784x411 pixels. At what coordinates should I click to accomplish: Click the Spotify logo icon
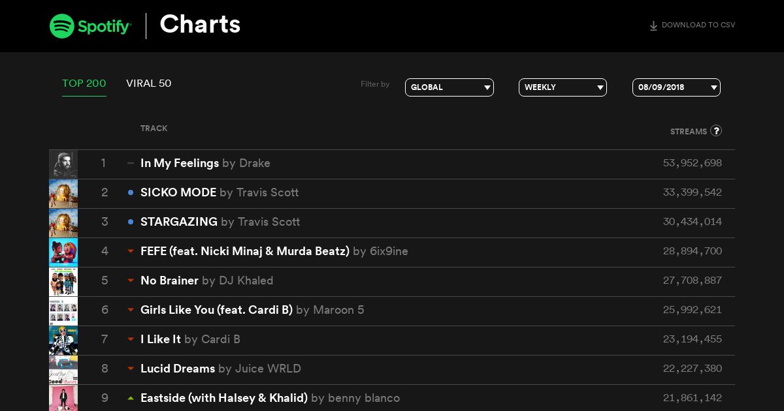62,26
